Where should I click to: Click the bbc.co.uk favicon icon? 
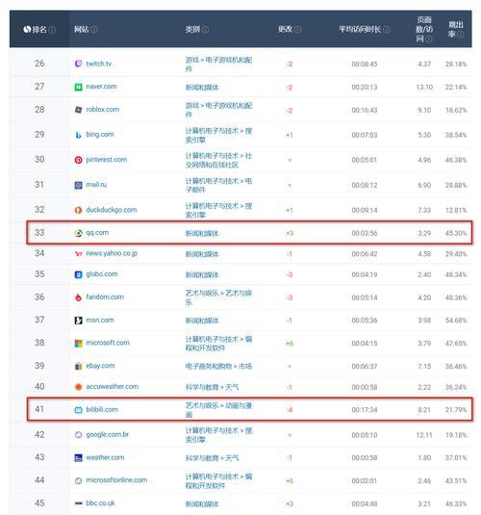pos(78,503)
